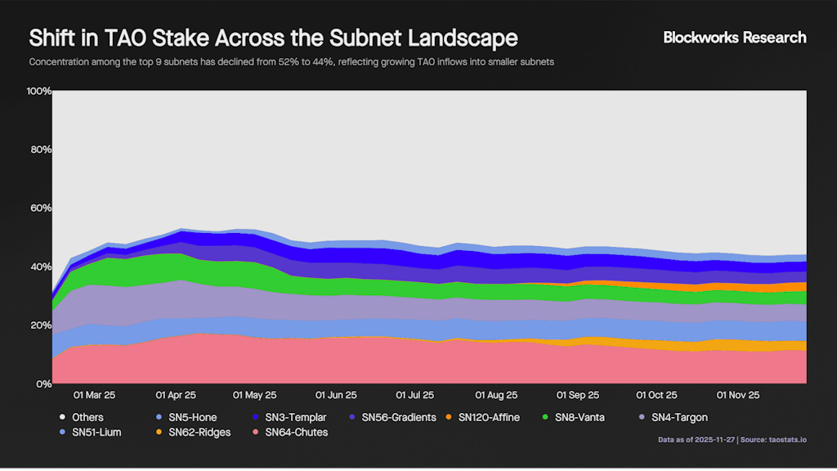Click the SN56-Gradients legend marker

351,418
